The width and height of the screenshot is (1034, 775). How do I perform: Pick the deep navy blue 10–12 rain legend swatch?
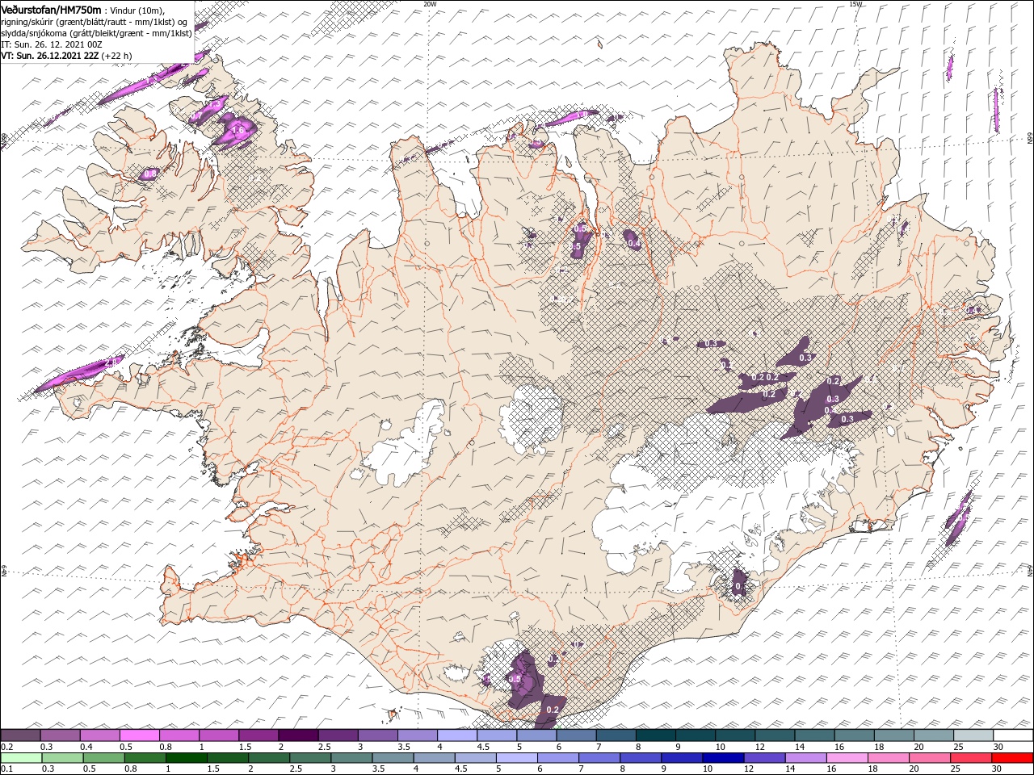pos(722,758)
